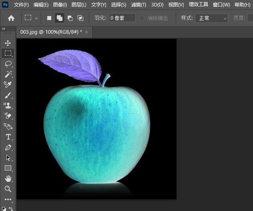This screenshot has height=211, width=253.
Task: Open the Style (样式) dropdown showing 正常
Action: [x=211, y=18]
